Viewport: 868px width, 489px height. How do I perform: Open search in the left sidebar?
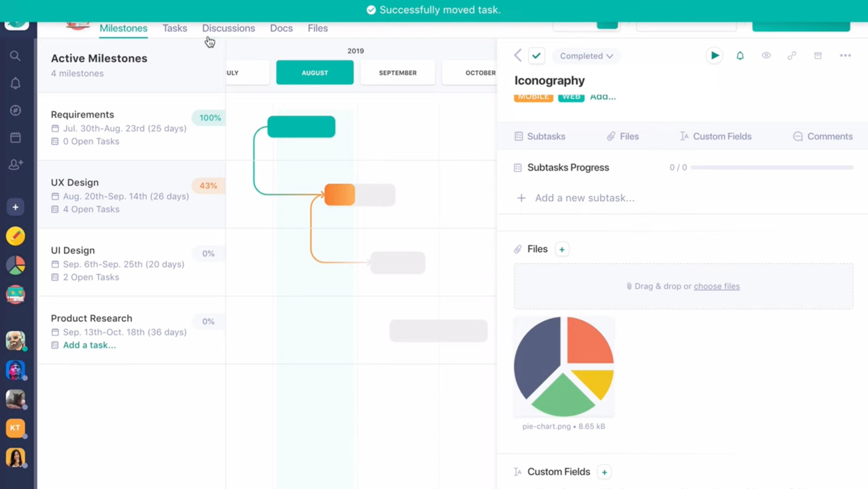15,56
